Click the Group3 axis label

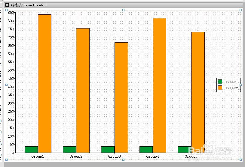click(114, 157)
